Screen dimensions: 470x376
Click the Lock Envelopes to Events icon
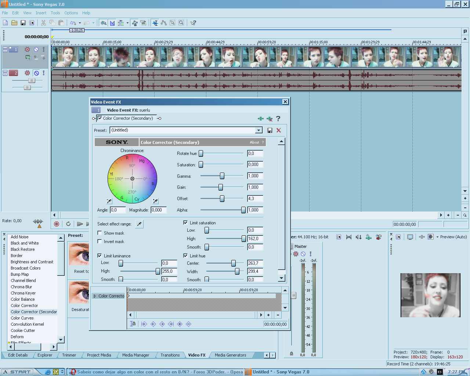(x=135, y=23)
